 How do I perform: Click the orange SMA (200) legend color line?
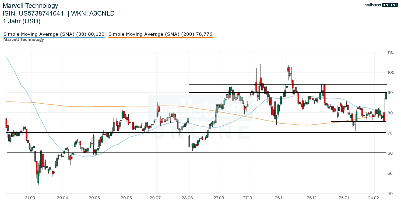pyautogui.click(x=160, y=38)
